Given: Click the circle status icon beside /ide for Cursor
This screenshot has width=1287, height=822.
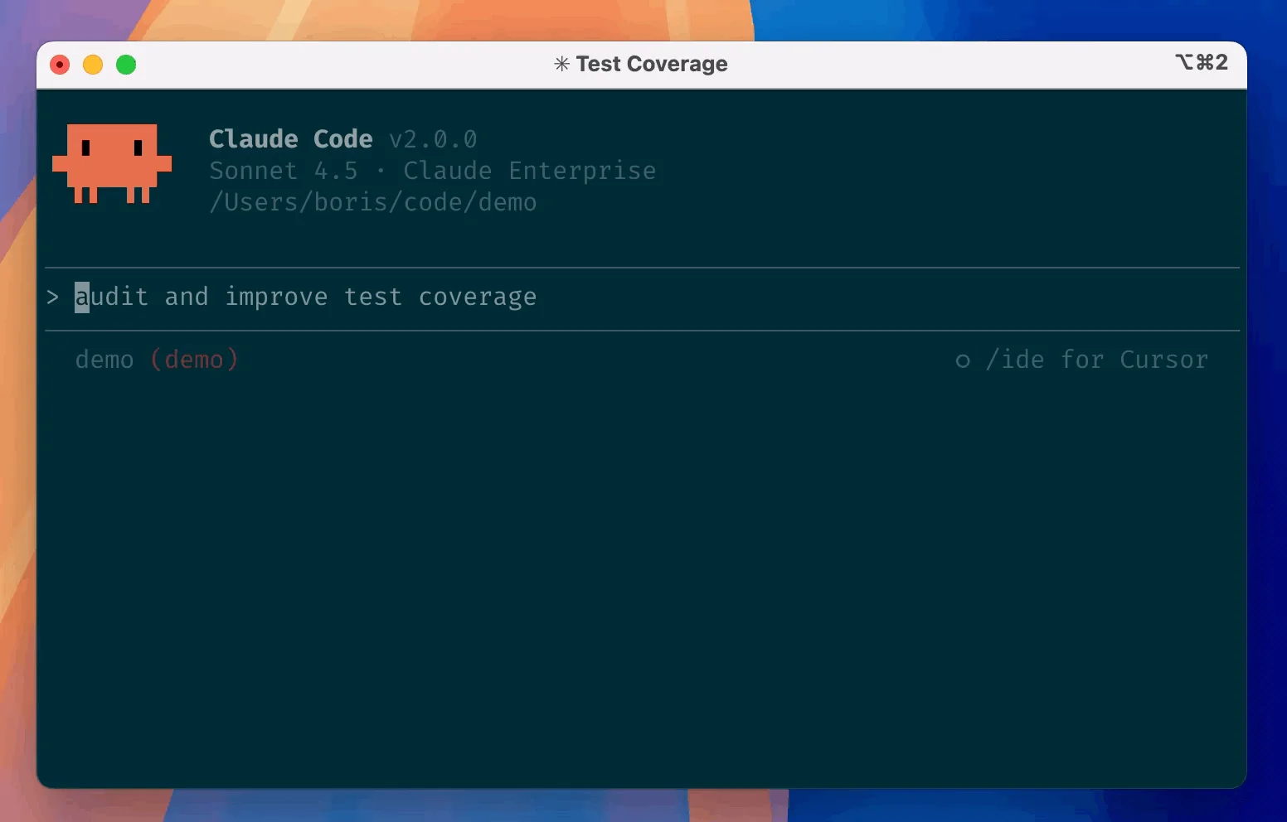Looking at the screenshot, I should point(962,360).
